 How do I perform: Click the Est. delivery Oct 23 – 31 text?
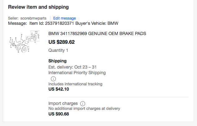click(x=72, y=67)
